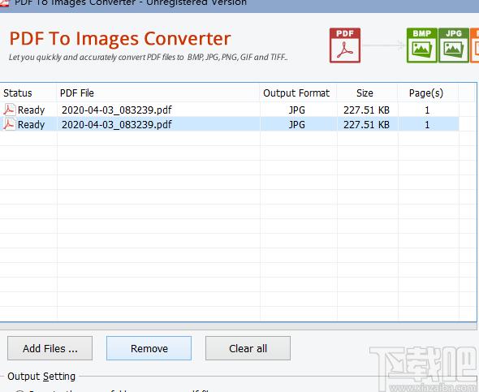Click the Output Setting group label
This screenshot has width=479, height=392.
pos(41,377)
